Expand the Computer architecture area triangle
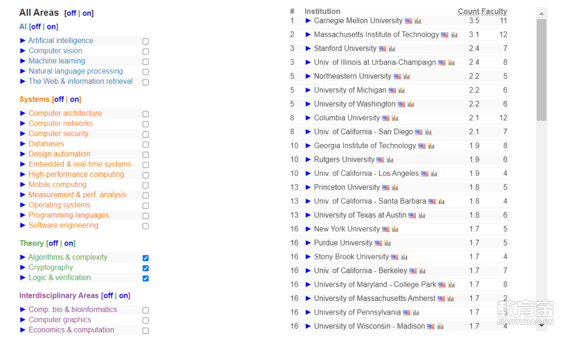565x337 pixels. [x=22, y=113]
